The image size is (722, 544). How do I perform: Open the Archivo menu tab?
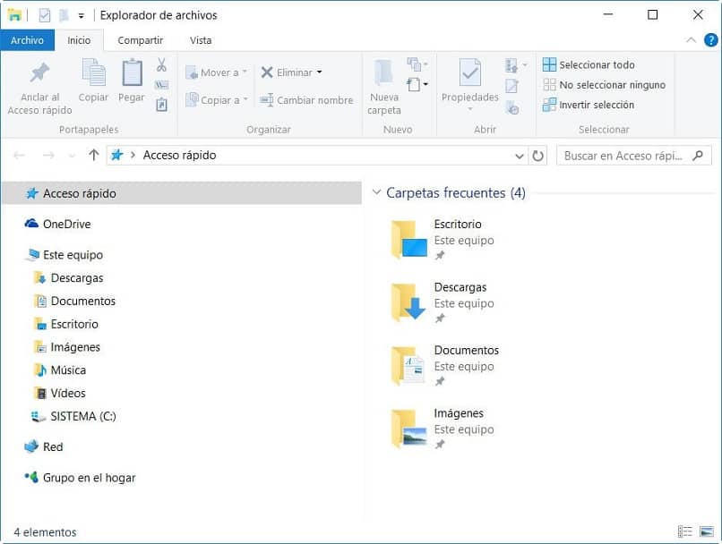[x=27, y=40]
